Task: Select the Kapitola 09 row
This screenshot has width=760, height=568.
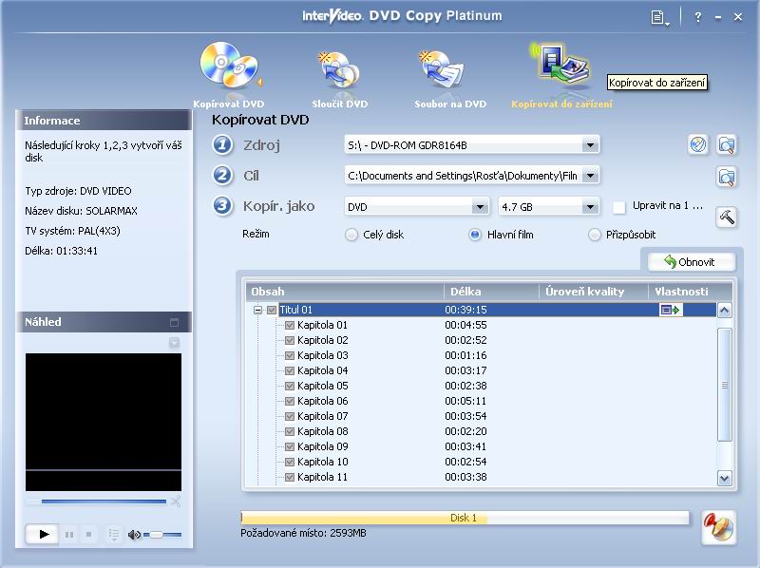Action: point(480,446)
